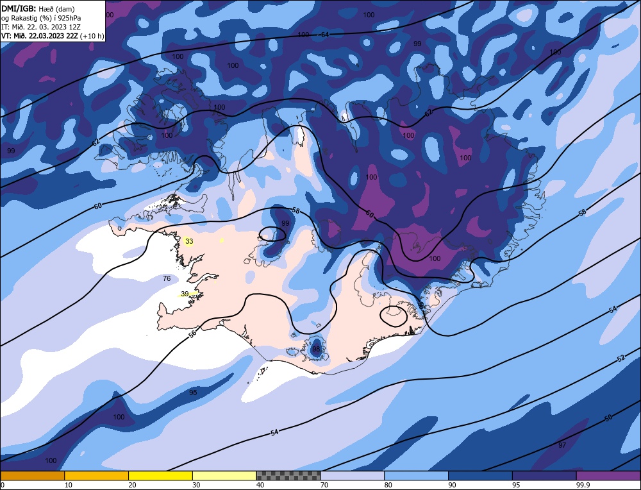Click the 'IT: Mið. 22. 03. 2023 12Z' line
Screen dimensions: 641x490
41,27
